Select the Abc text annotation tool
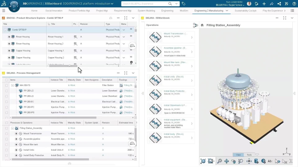Screen dimensions: 298x167 270,161
